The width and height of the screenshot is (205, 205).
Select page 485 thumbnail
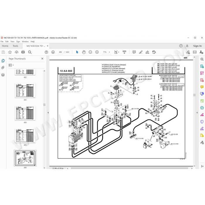point(25,136)
